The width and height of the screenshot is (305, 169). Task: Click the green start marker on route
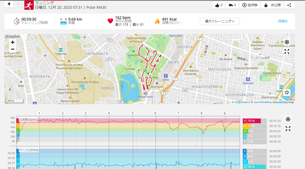[145, 70]
